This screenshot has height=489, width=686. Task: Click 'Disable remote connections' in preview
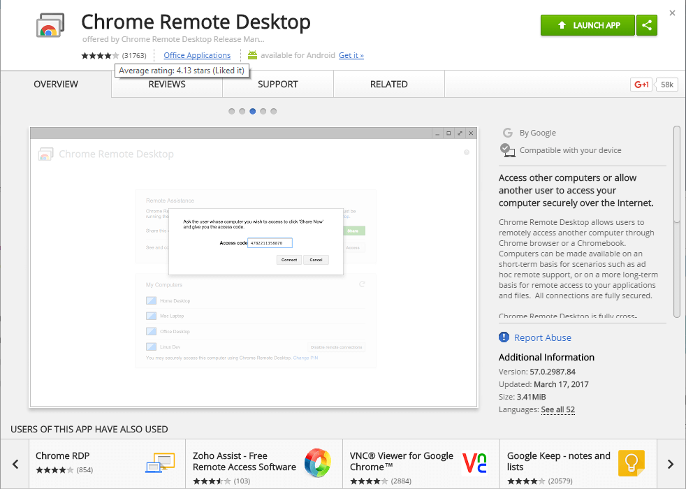click(x=337, y=347)
